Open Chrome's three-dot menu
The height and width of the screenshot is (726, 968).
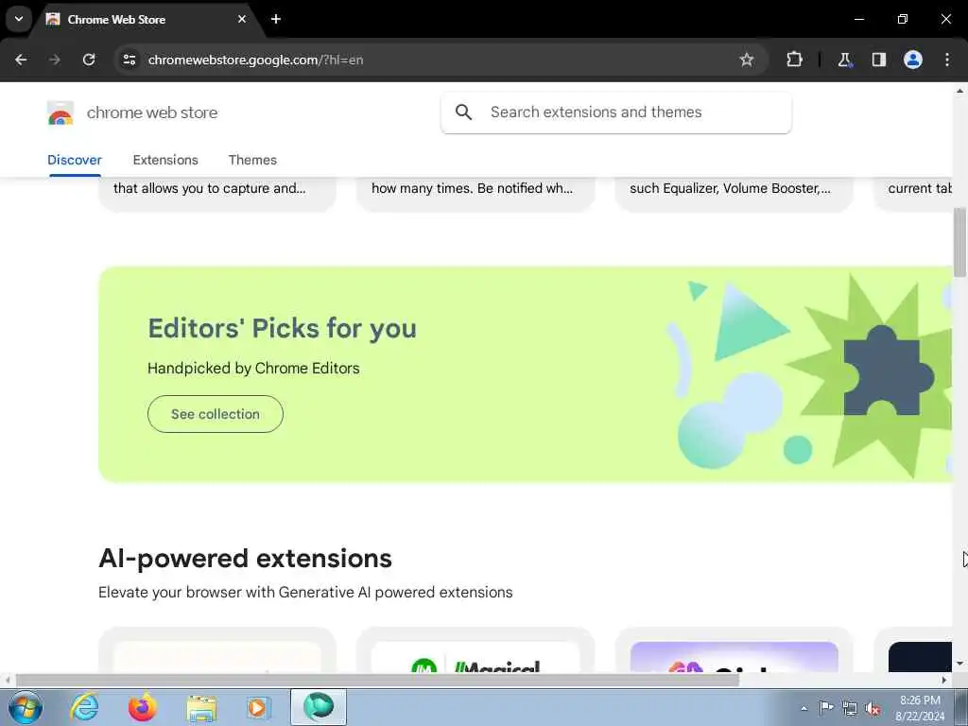947,60
